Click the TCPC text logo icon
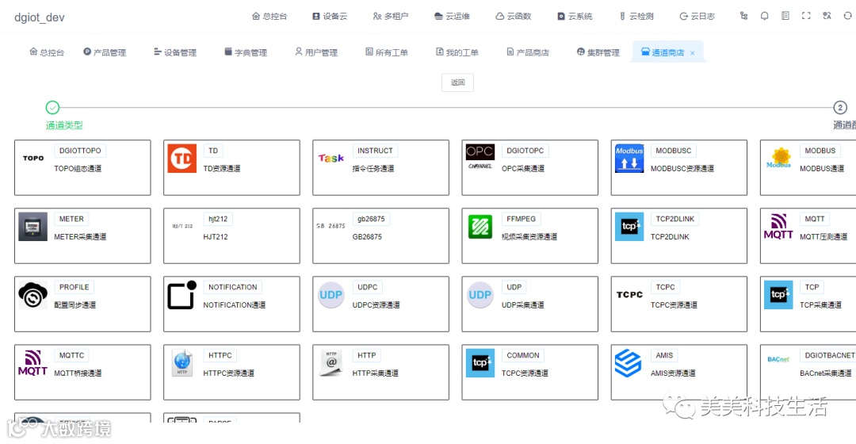 pos(629,295)
